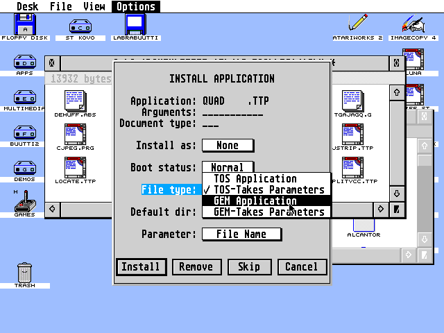Click the front window vertical scrollbar track
The width and height of the screenshot is (444, 333).
click(397, 144)
